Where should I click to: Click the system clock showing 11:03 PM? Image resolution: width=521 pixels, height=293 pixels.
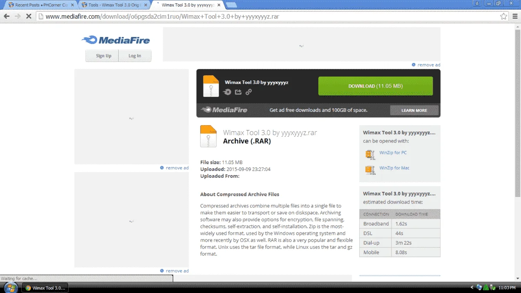tap(507, 288)
